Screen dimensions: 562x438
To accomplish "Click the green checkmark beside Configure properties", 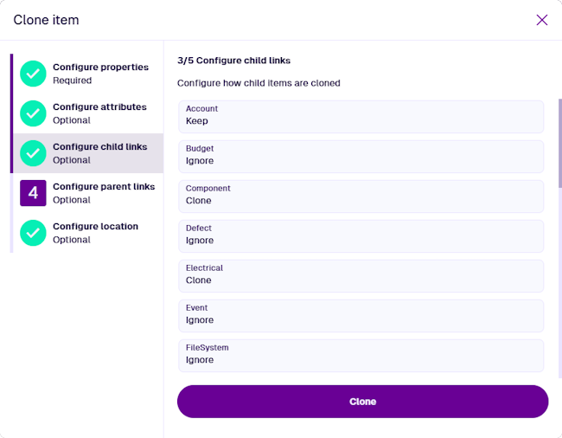I will coord(33,74).
